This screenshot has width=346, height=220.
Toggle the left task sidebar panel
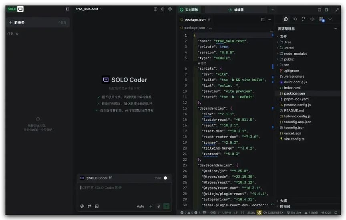[x=67, y=9]
